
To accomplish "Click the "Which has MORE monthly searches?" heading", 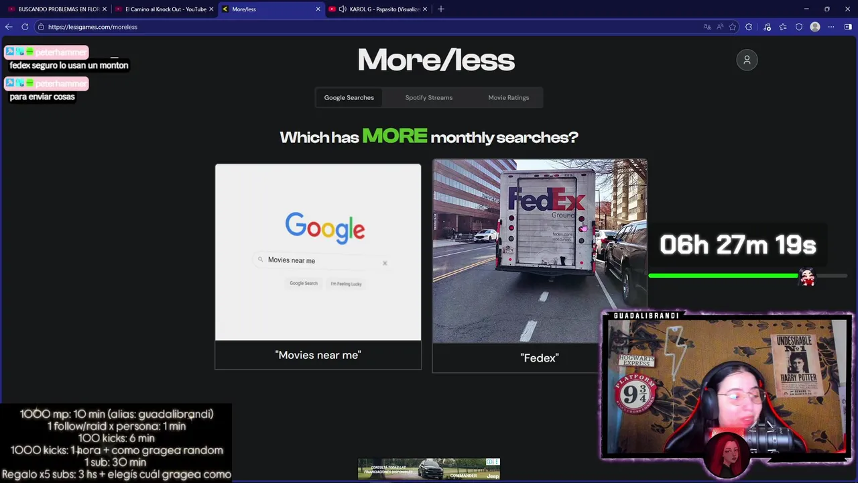I will 429,136.
